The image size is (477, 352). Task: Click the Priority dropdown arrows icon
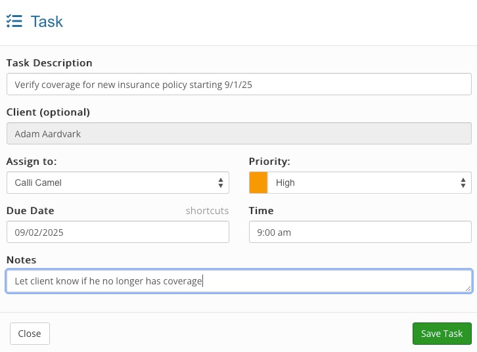click(463, 183)
